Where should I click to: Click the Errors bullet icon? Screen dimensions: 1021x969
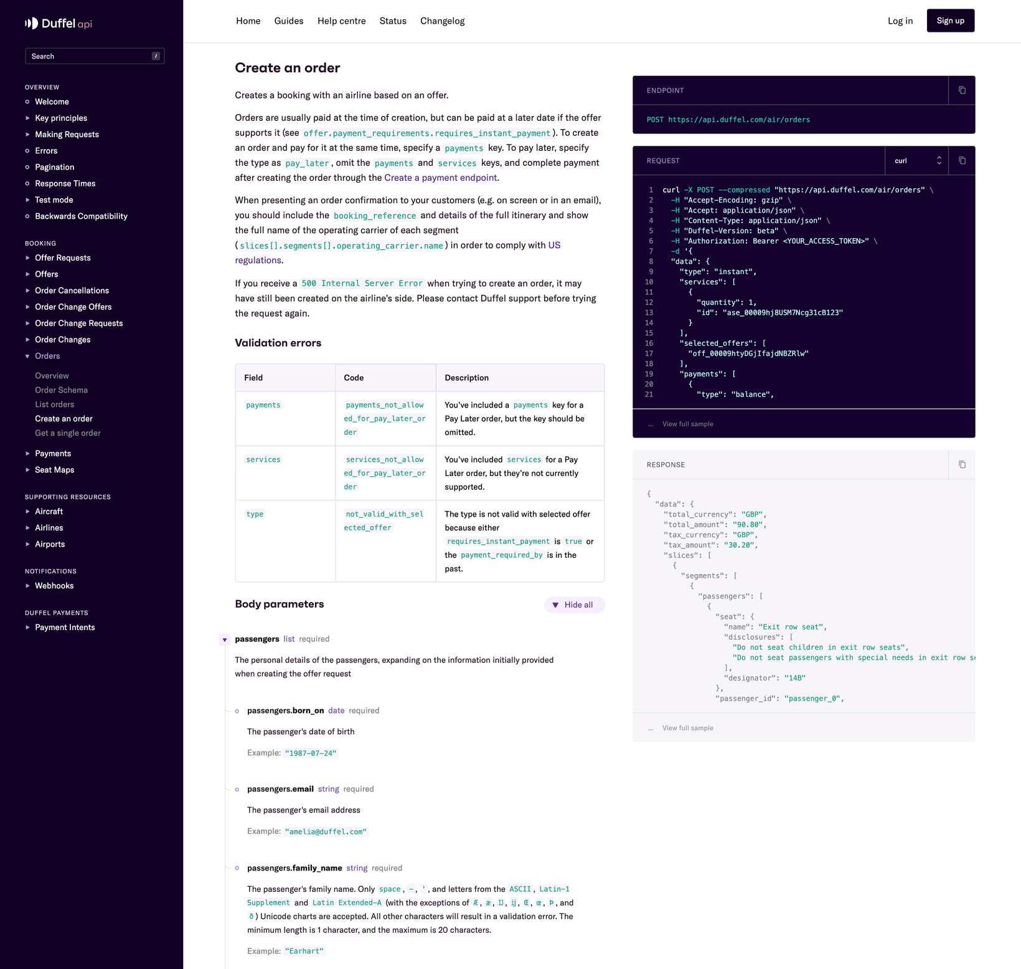[x=27, y=151]
